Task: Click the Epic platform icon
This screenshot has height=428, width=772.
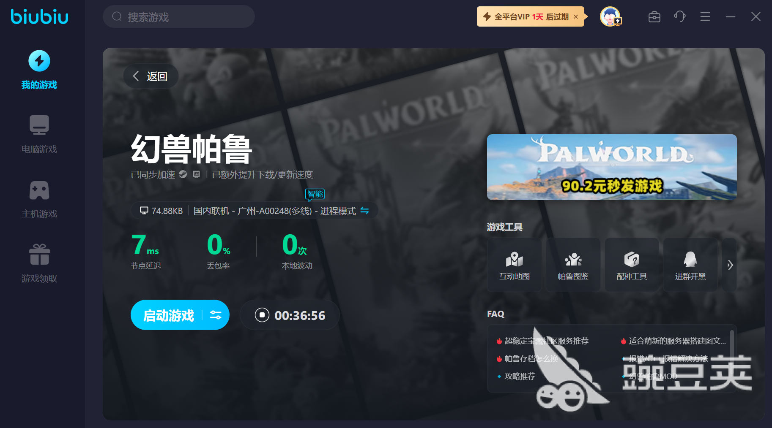Action: tap(197, 174)
